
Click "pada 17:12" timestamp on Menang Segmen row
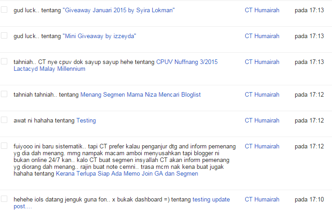tap(309, 94)
